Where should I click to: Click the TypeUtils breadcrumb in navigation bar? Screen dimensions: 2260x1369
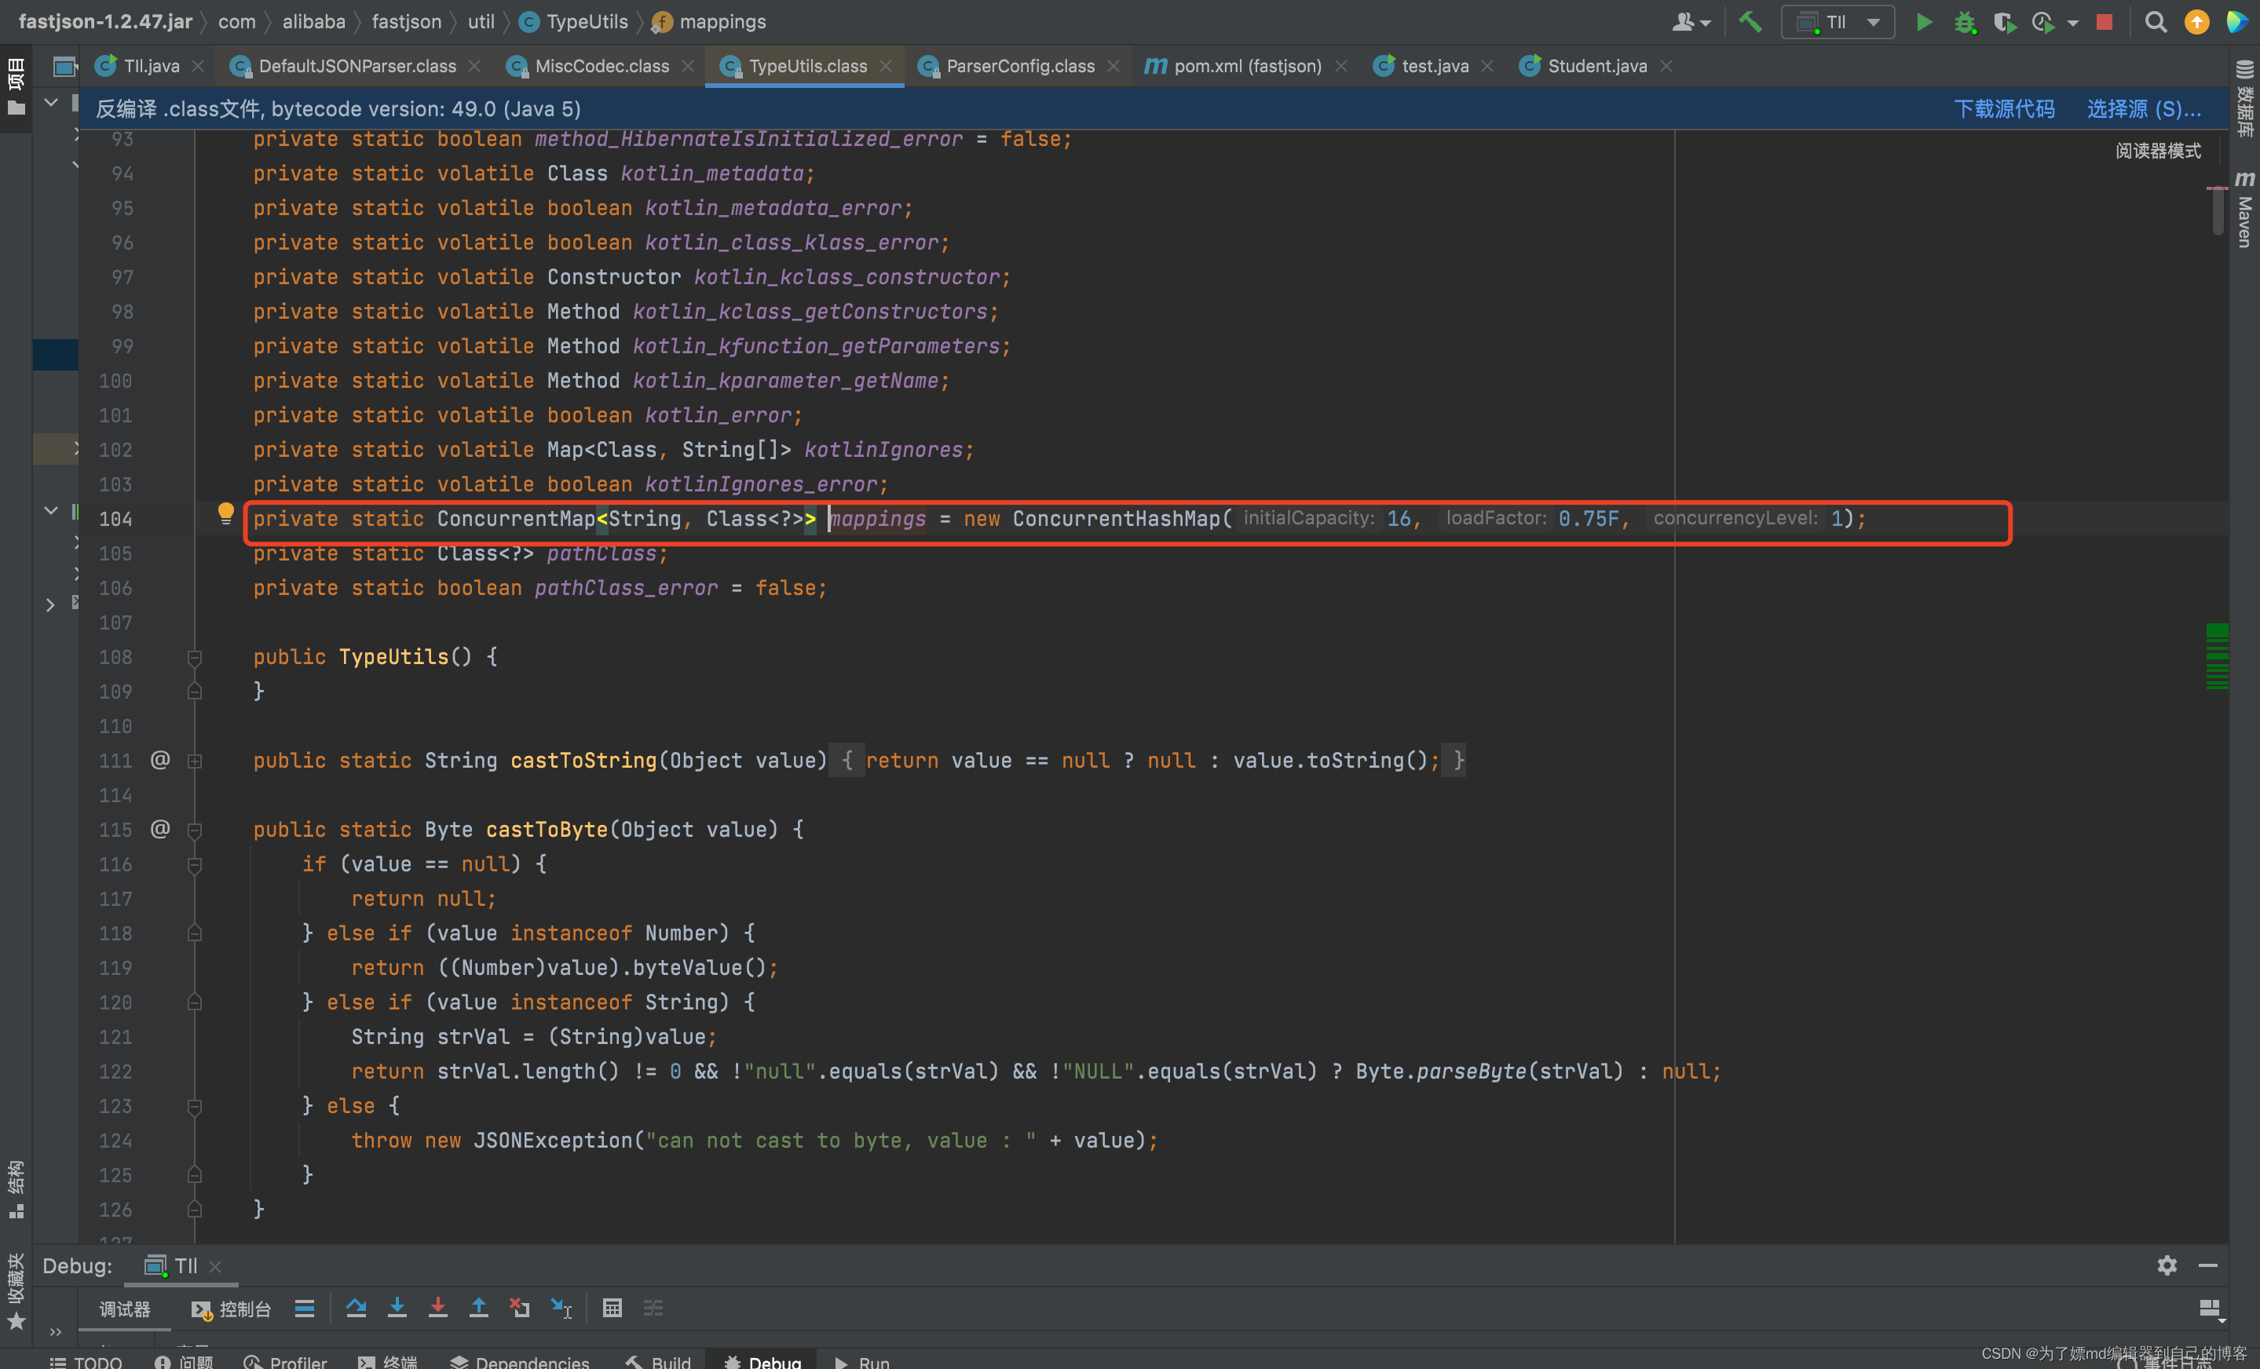574,21
